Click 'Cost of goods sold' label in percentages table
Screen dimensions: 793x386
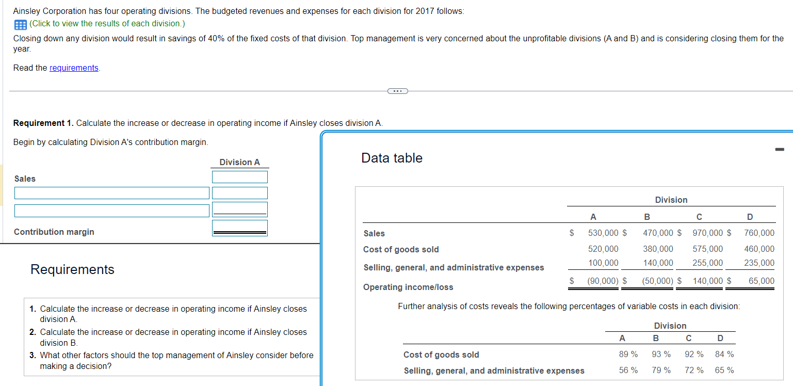click(x=441, y=355)
